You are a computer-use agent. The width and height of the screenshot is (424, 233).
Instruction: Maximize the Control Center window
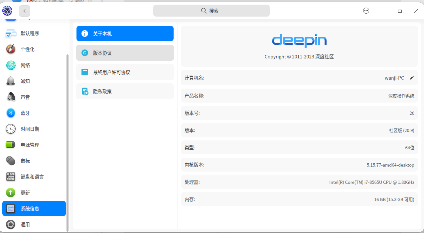point(400,11)
